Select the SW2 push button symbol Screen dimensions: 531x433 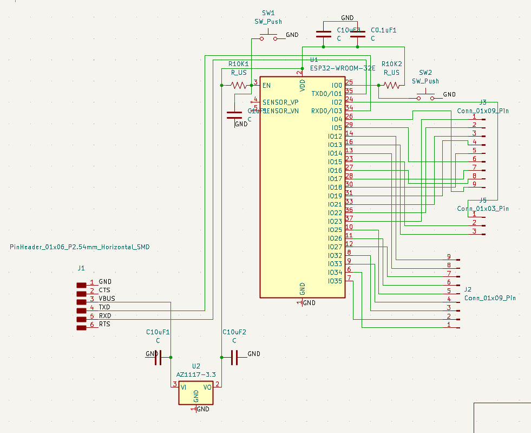[425, 95]
